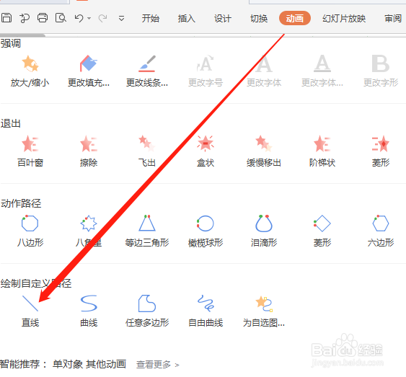Viewport: 406px width, 377px height.
Task: Switch to the 切换 tab
Action: coord(259,18)
